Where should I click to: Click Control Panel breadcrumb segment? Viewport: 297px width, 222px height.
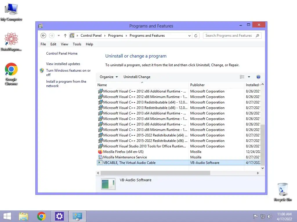point(91,36)
